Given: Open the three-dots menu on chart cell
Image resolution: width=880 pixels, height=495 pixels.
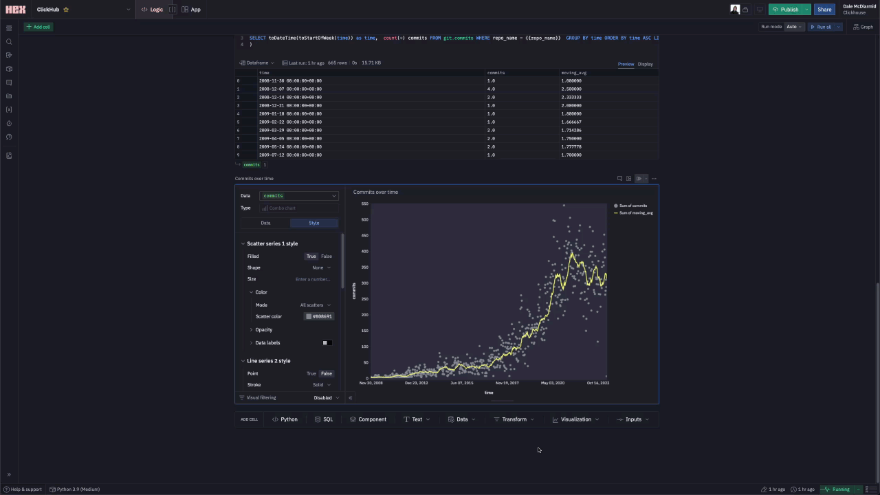Looking at the screenshot, I should (x=654, y=179).
